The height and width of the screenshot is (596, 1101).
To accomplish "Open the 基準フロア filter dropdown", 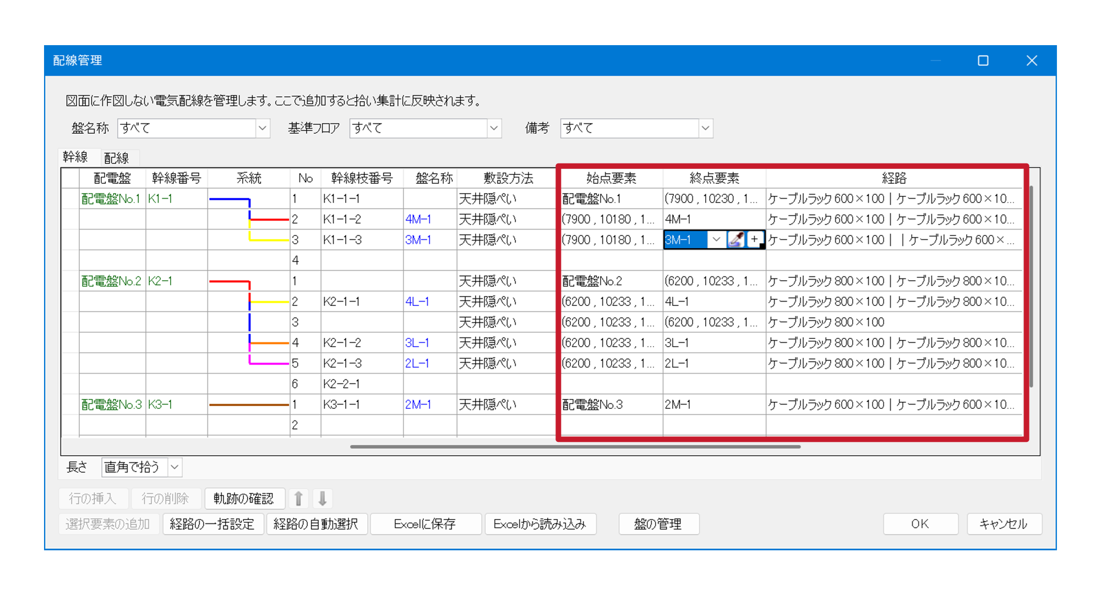I will (x=494, y=128).
